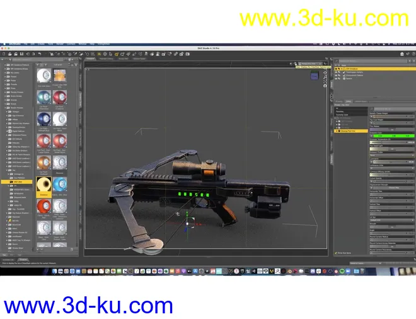Image resolution: width=416 pixels, height=319 pixels.
Task: Select Surfaces pane Editor tab
Action: coord(349,101)
